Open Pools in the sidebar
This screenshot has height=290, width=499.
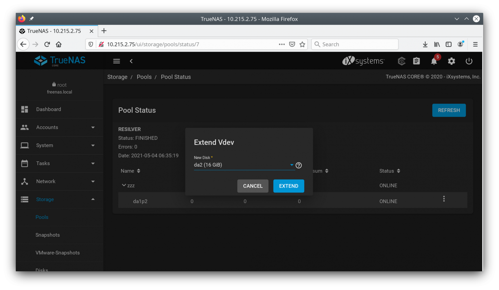click(42, 217)
